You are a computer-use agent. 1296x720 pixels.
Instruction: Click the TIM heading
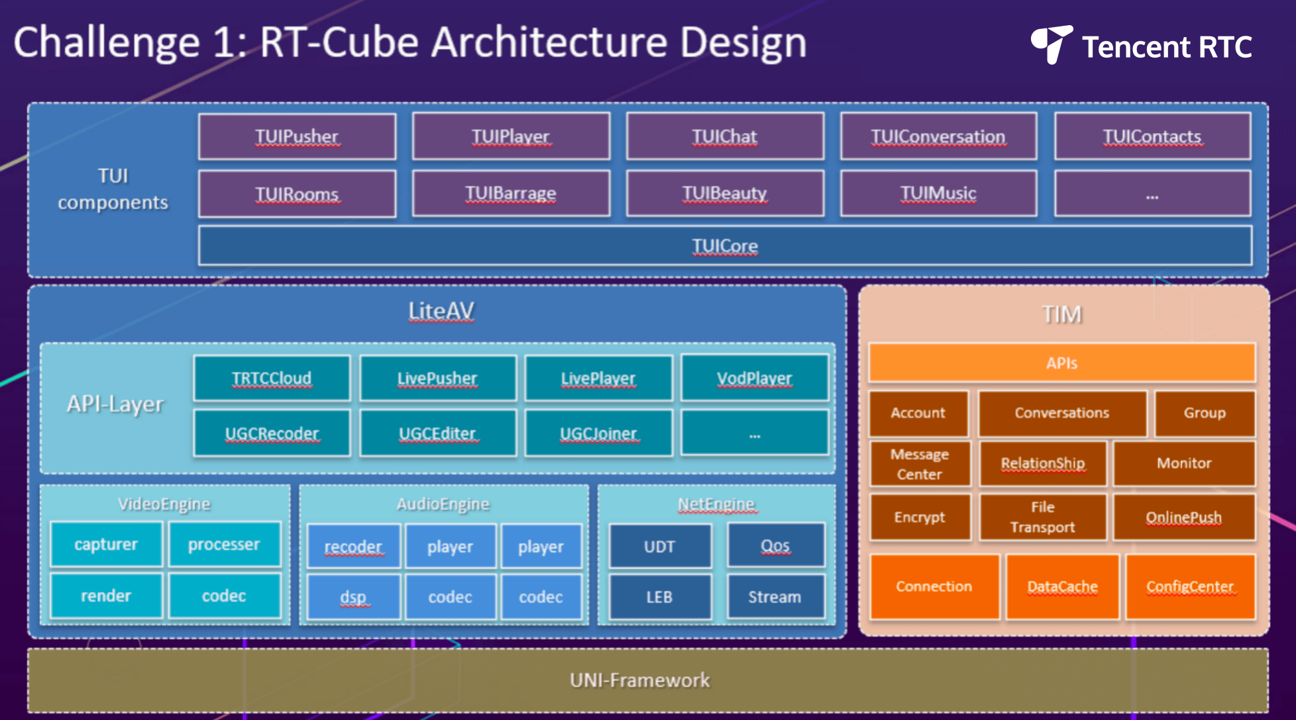click(x=1061, y=314)
